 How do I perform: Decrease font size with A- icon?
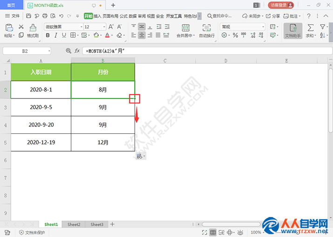tap(119, 27)
